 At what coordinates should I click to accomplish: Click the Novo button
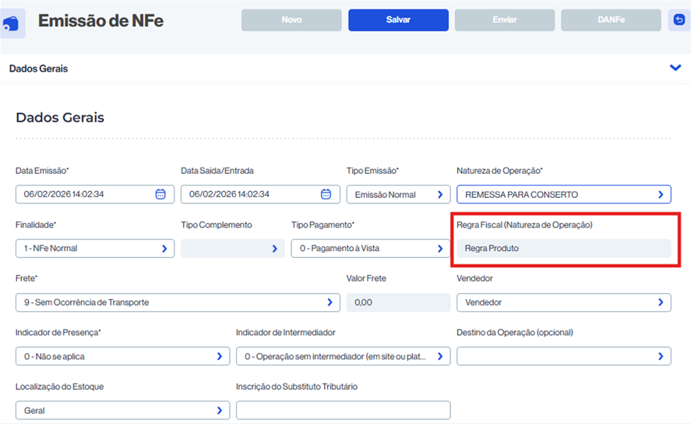coord(291,20)
